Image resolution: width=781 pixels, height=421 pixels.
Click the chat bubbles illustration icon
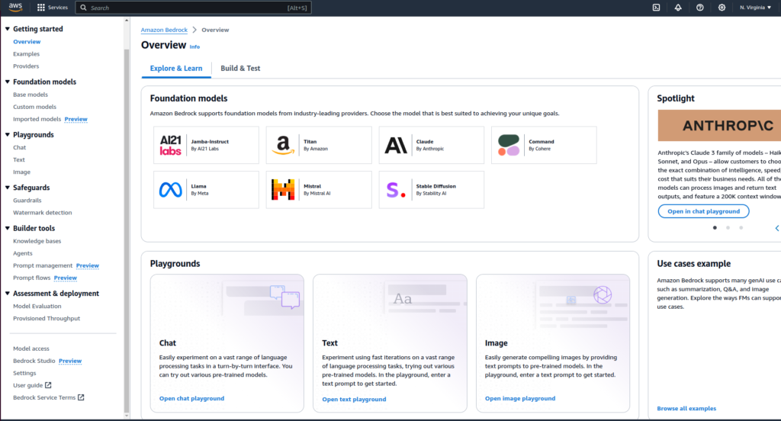pyautogui.click(x=285, y=297)
